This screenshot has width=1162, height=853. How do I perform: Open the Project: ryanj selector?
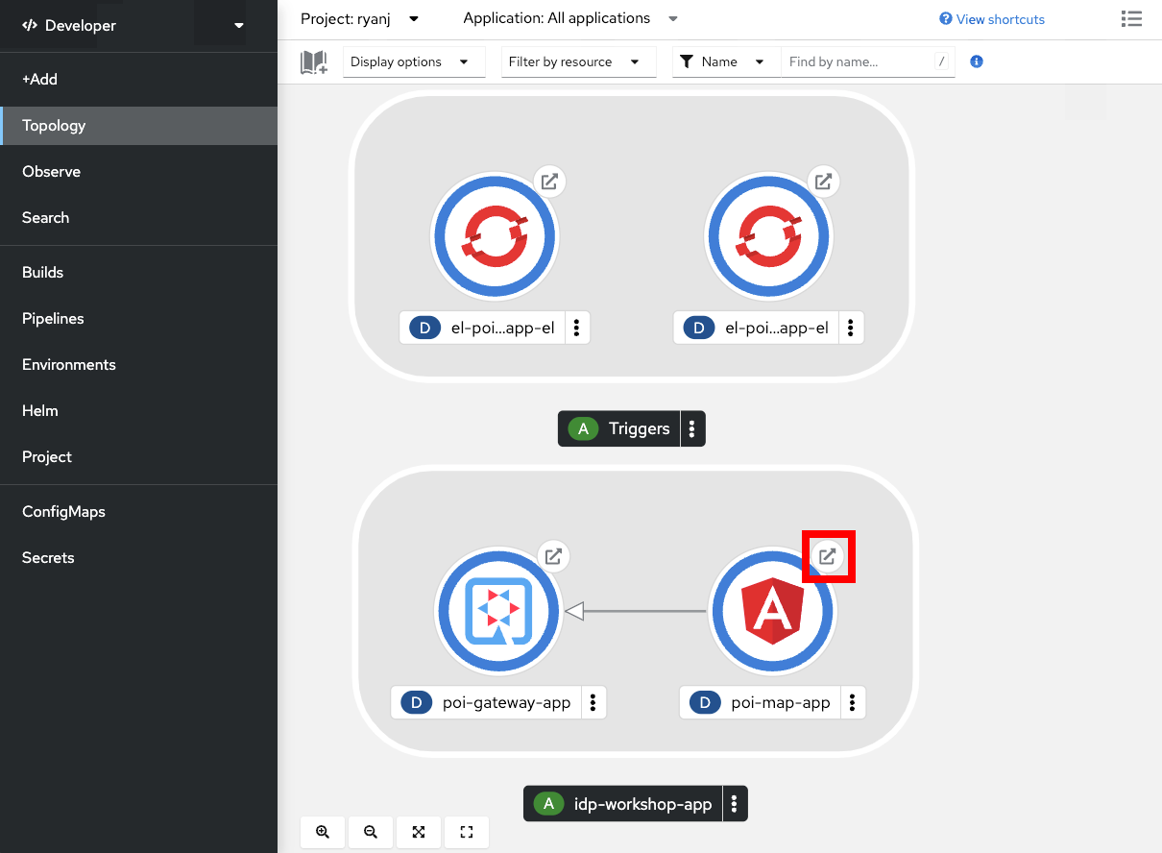(x=360, y=18)
